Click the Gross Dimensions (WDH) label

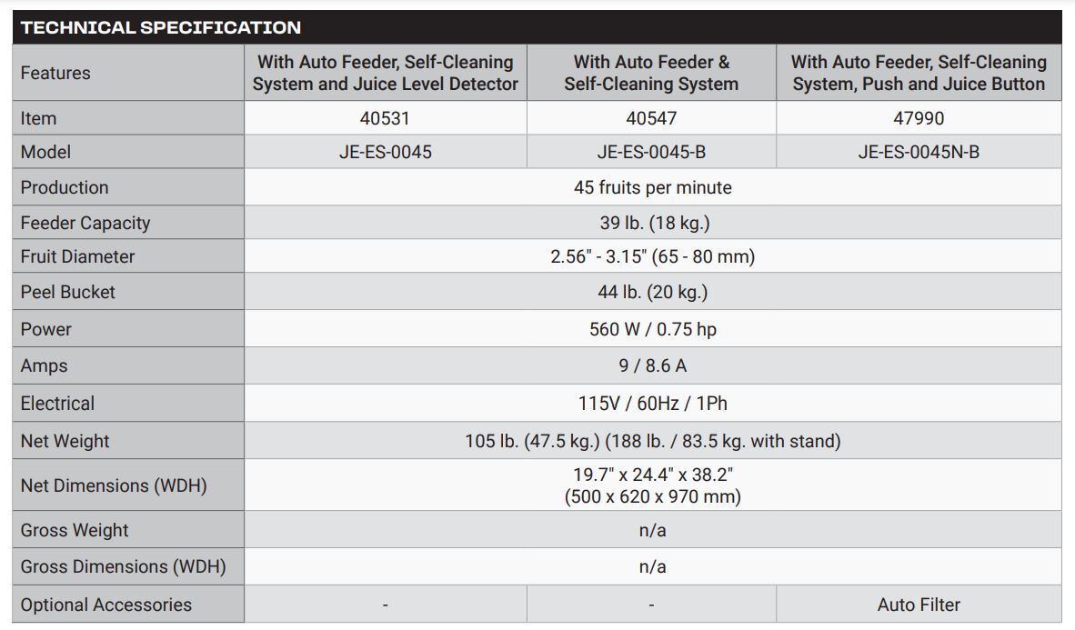(x=123, y=566)
